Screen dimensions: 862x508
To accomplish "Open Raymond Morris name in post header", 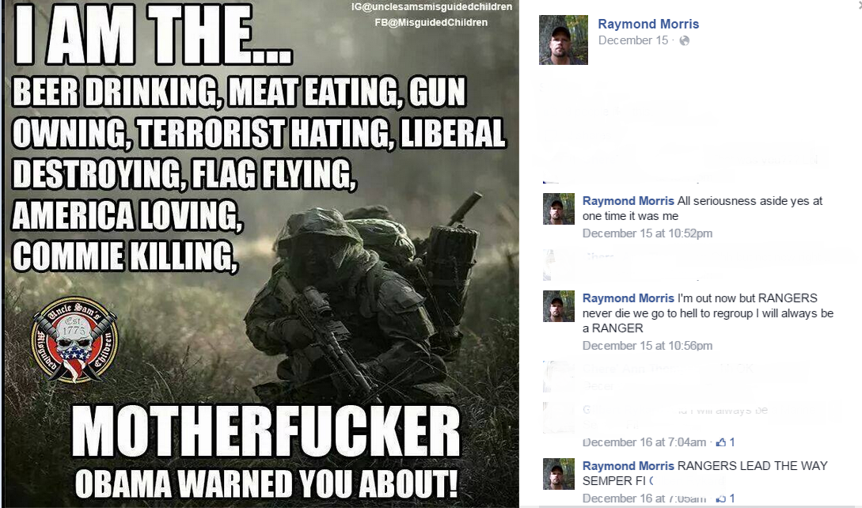I will coord(648,25).
